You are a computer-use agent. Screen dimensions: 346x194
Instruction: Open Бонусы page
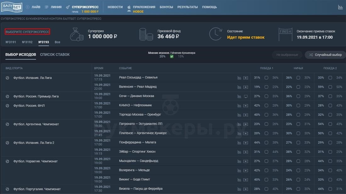tap(166, 7)
